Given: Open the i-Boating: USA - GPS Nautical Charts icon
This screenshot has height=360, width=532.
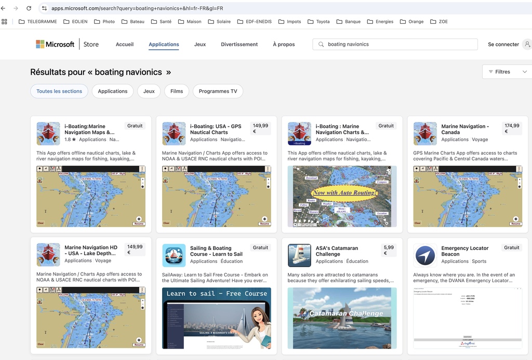Looking at the screenshot, I should coord(174,134).
